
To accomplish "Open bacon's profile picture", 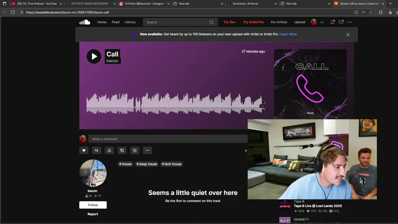I will pos(93,173).
